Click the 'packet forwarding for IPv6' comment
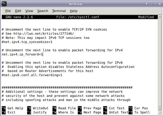 click(x=62, y=63)
